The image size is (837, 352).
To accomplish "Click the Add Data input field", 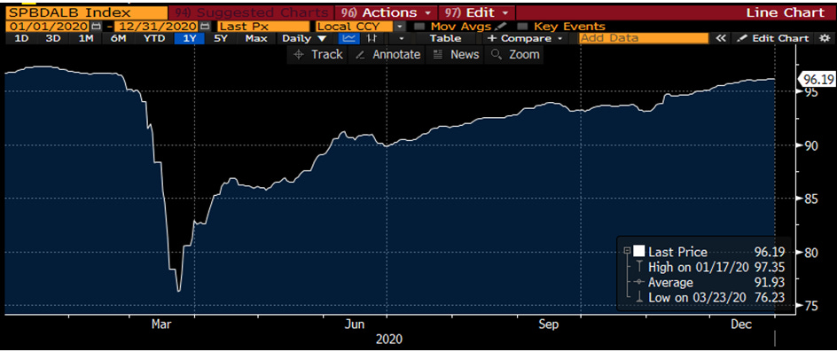I will [643, 38].
